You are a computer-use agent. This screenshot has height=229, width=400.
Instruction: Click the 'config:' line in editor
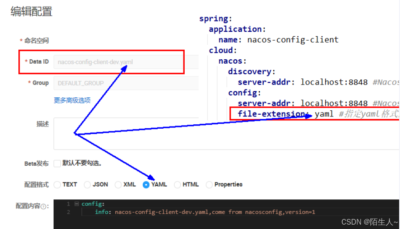(93, 204)
